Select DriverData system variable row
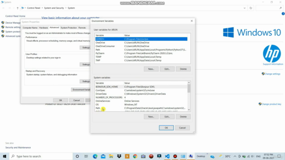This screenshot has width=285, height=160. click(x=141, y=94)
